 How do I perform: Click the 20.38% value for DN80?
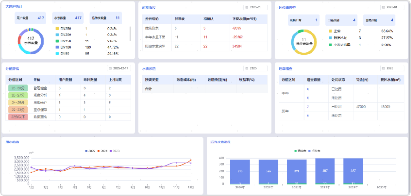(113, 54)
